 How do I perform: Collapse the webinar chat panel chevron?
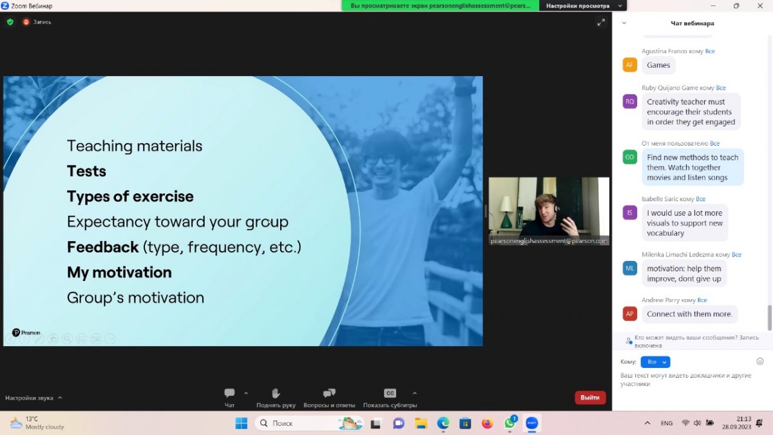(x=624, y=23)
